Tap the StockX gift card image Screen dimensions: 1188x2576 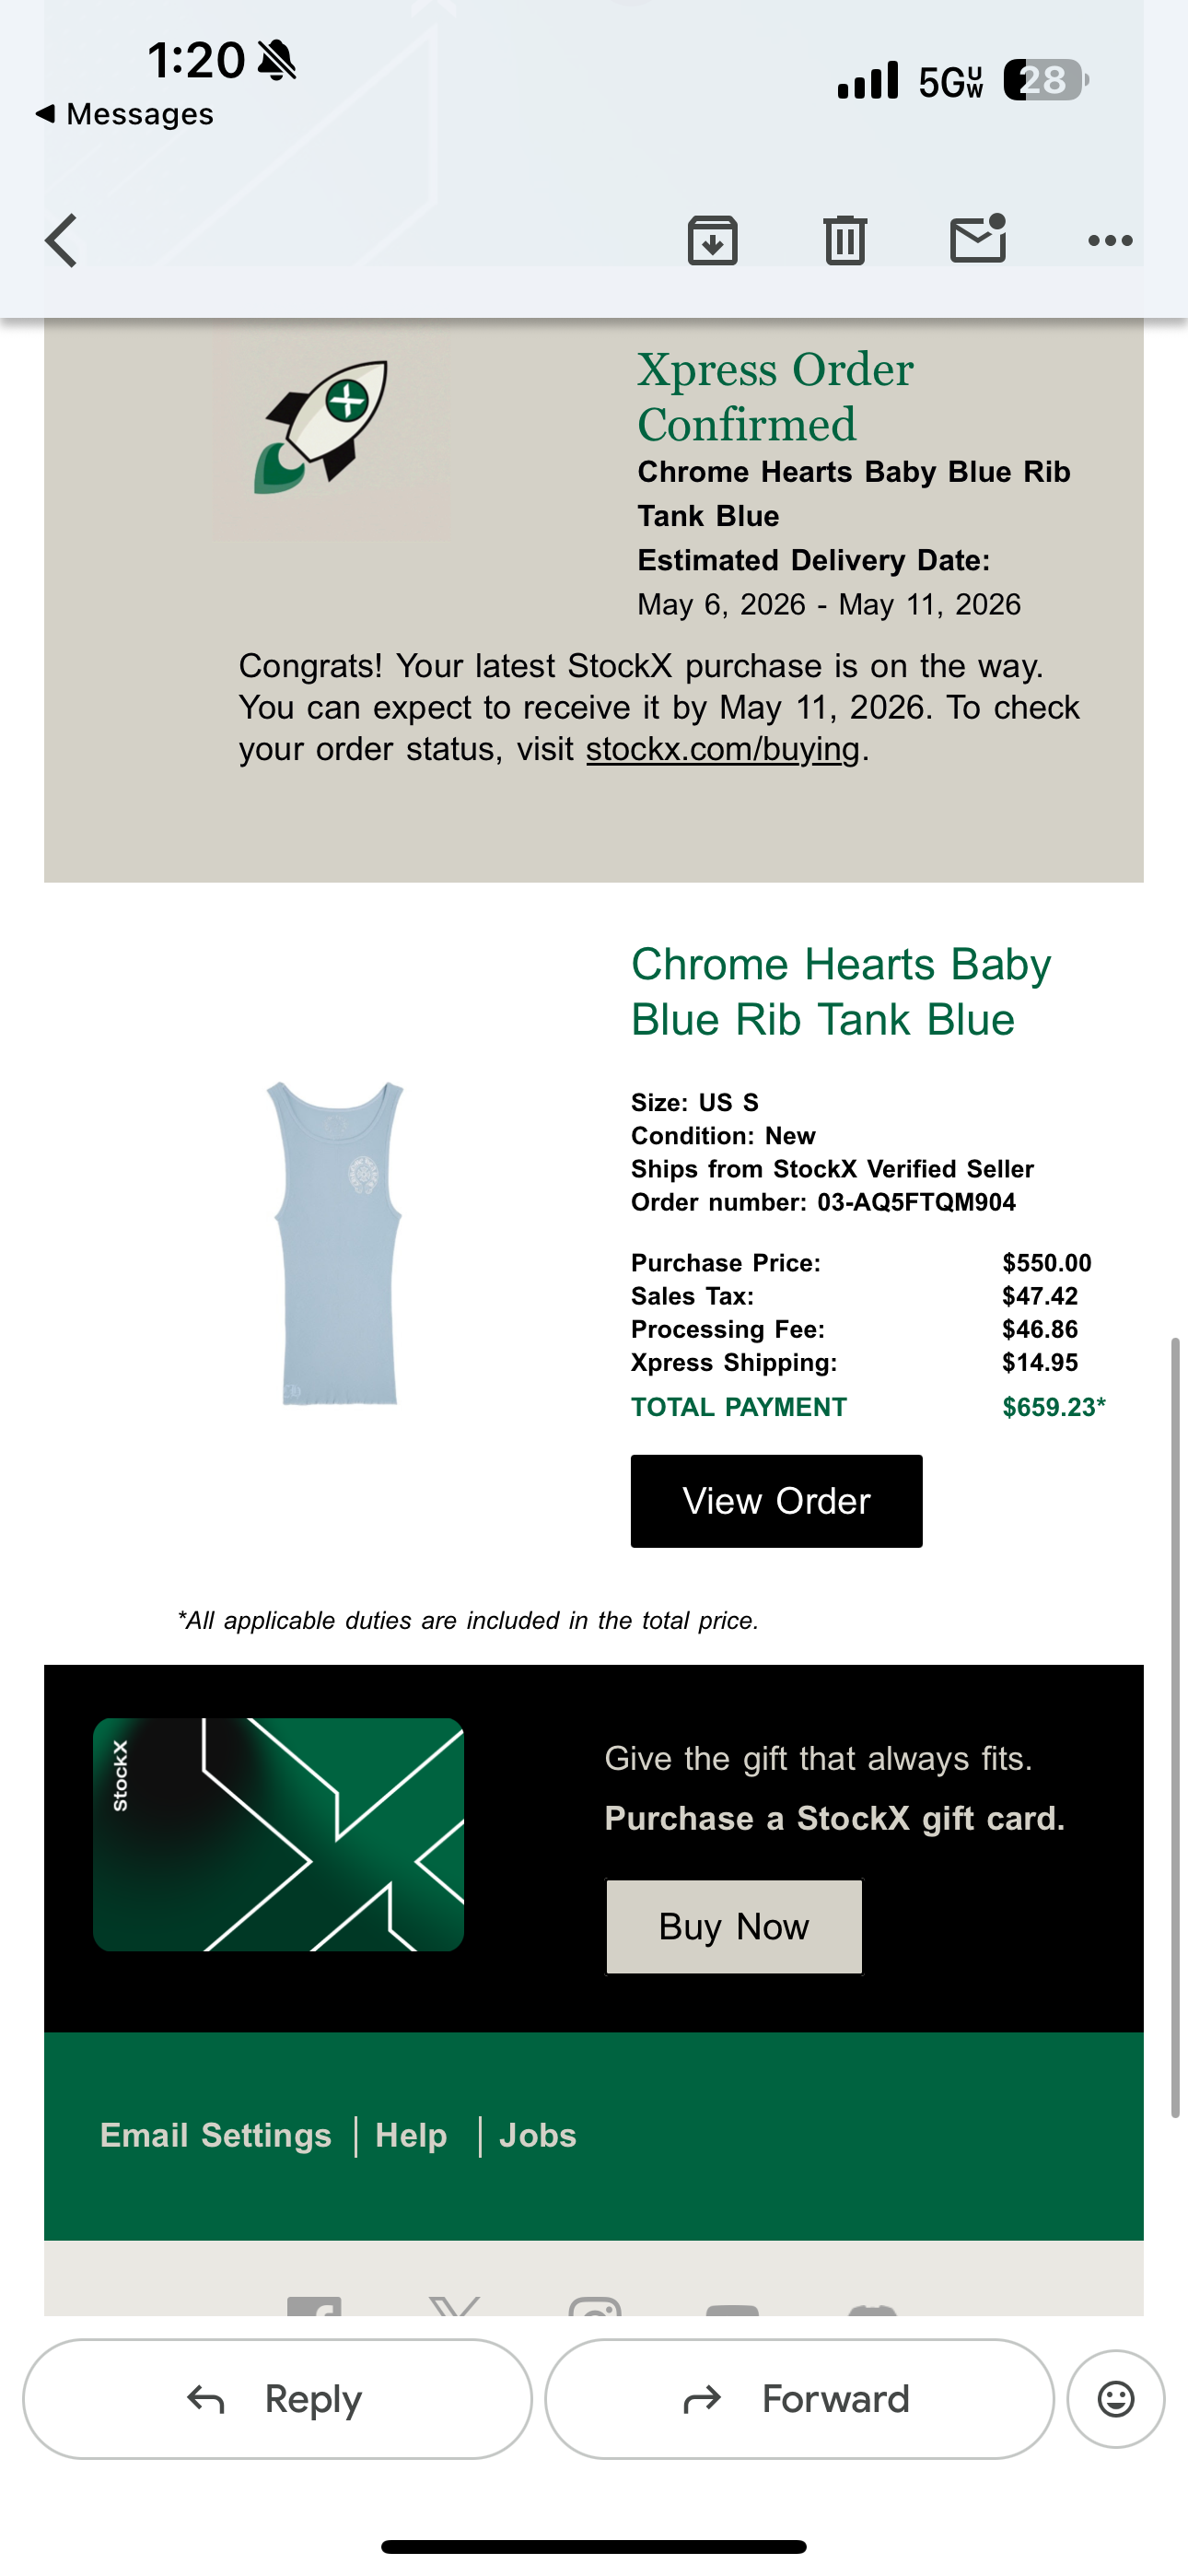click(278, 1834)
